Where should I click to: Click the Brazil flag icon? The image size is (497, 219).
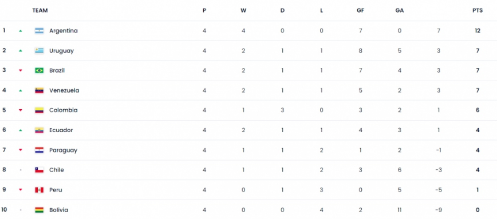(40, 70)
